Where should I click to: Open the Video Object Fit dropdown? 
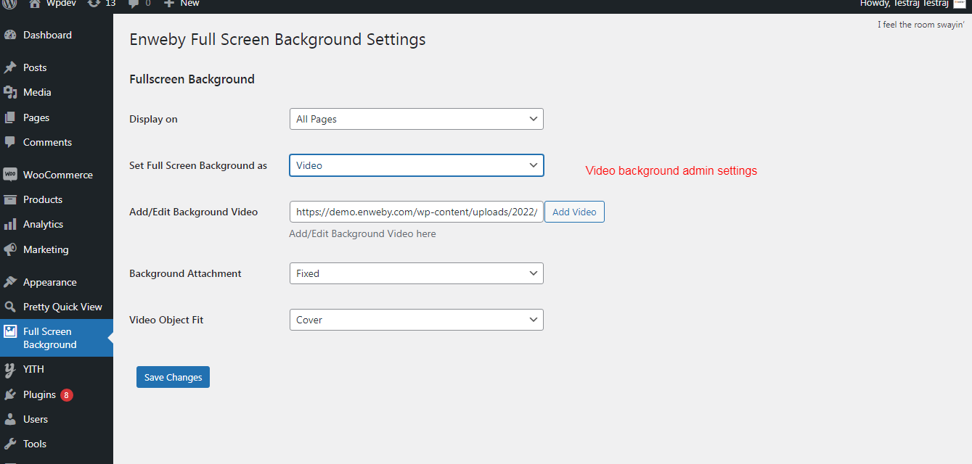416,320
